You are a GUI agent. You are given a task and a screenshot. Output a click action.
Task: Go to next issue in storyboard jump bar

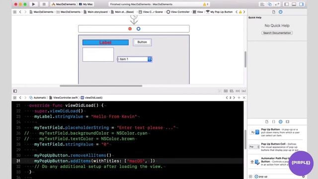tap(244, 12)
